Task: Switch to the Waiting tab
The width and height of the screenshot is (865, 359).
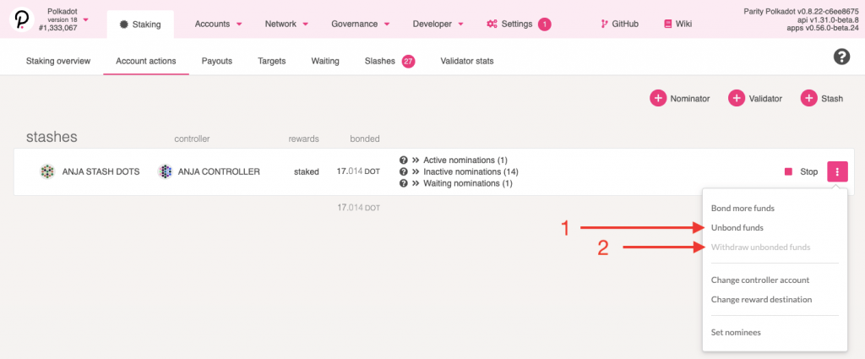Action: pyautogui.click(x=325, y=61)
